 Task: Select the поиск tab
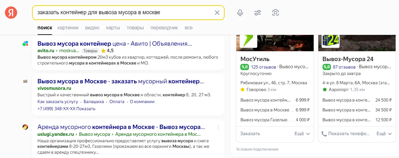pyautogui.click(x=45, y=28)
